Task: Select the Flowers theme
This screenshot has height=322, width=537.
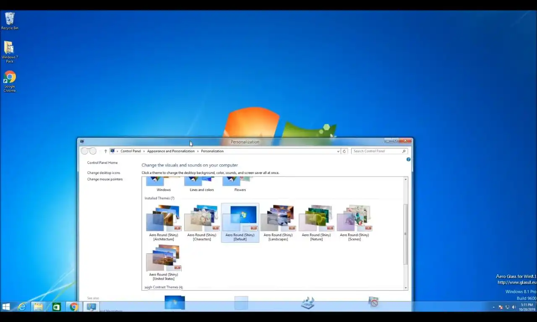Action: [240, 184]
